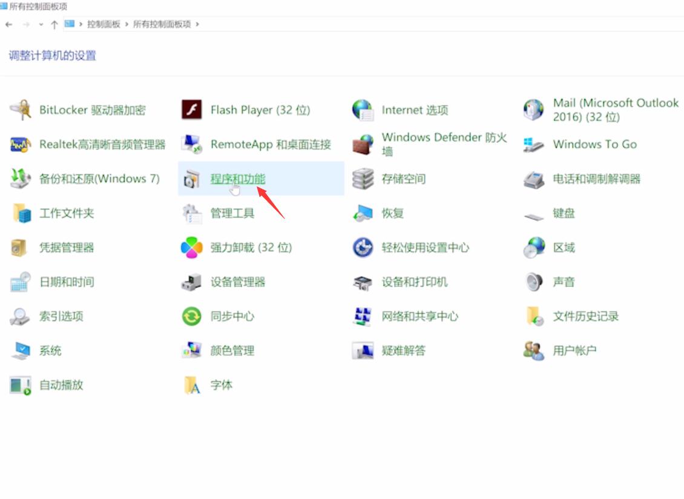
Task: Open the 字体 link text
Action: [x=221, y=385]
